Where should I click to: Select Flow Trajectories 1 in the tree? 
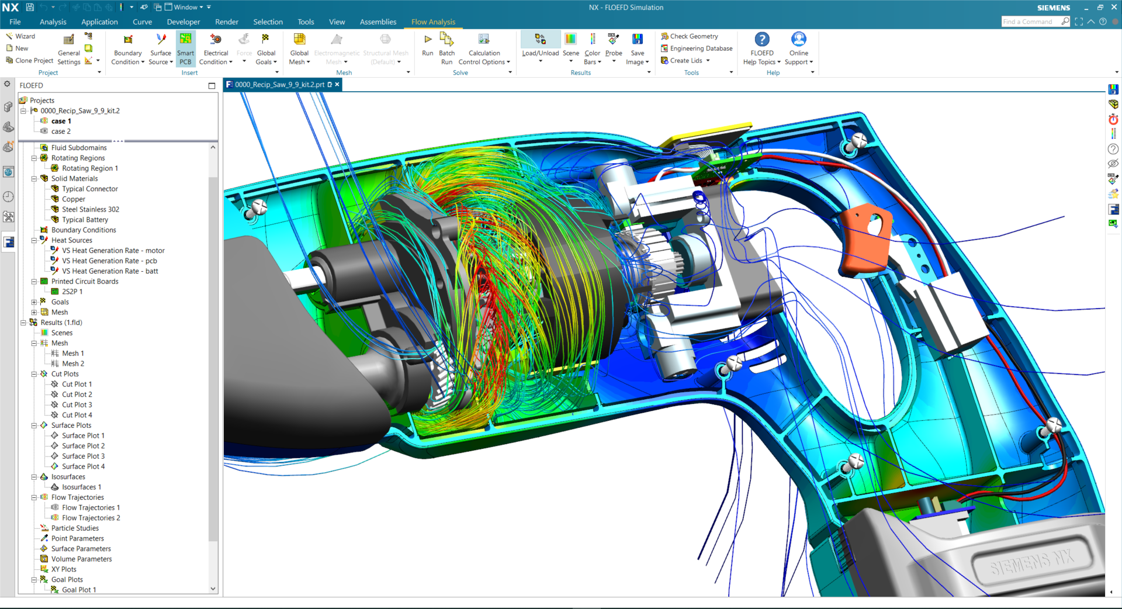pos(91,507)
